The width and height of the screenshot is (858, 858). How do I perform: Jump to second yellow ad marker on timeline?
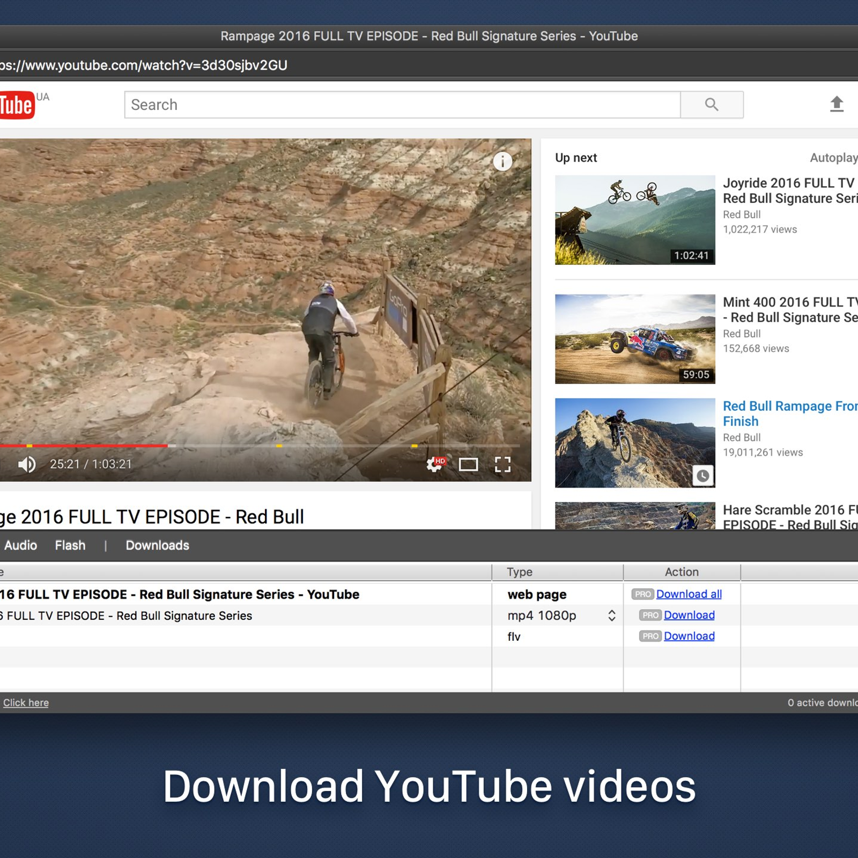[x=279, y=446]
